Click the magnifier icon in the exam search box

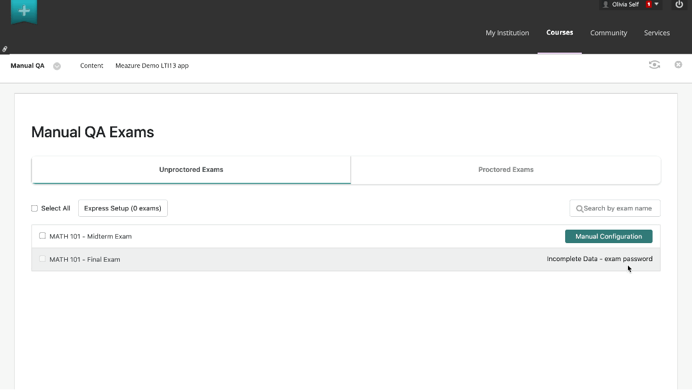(579, 208)
